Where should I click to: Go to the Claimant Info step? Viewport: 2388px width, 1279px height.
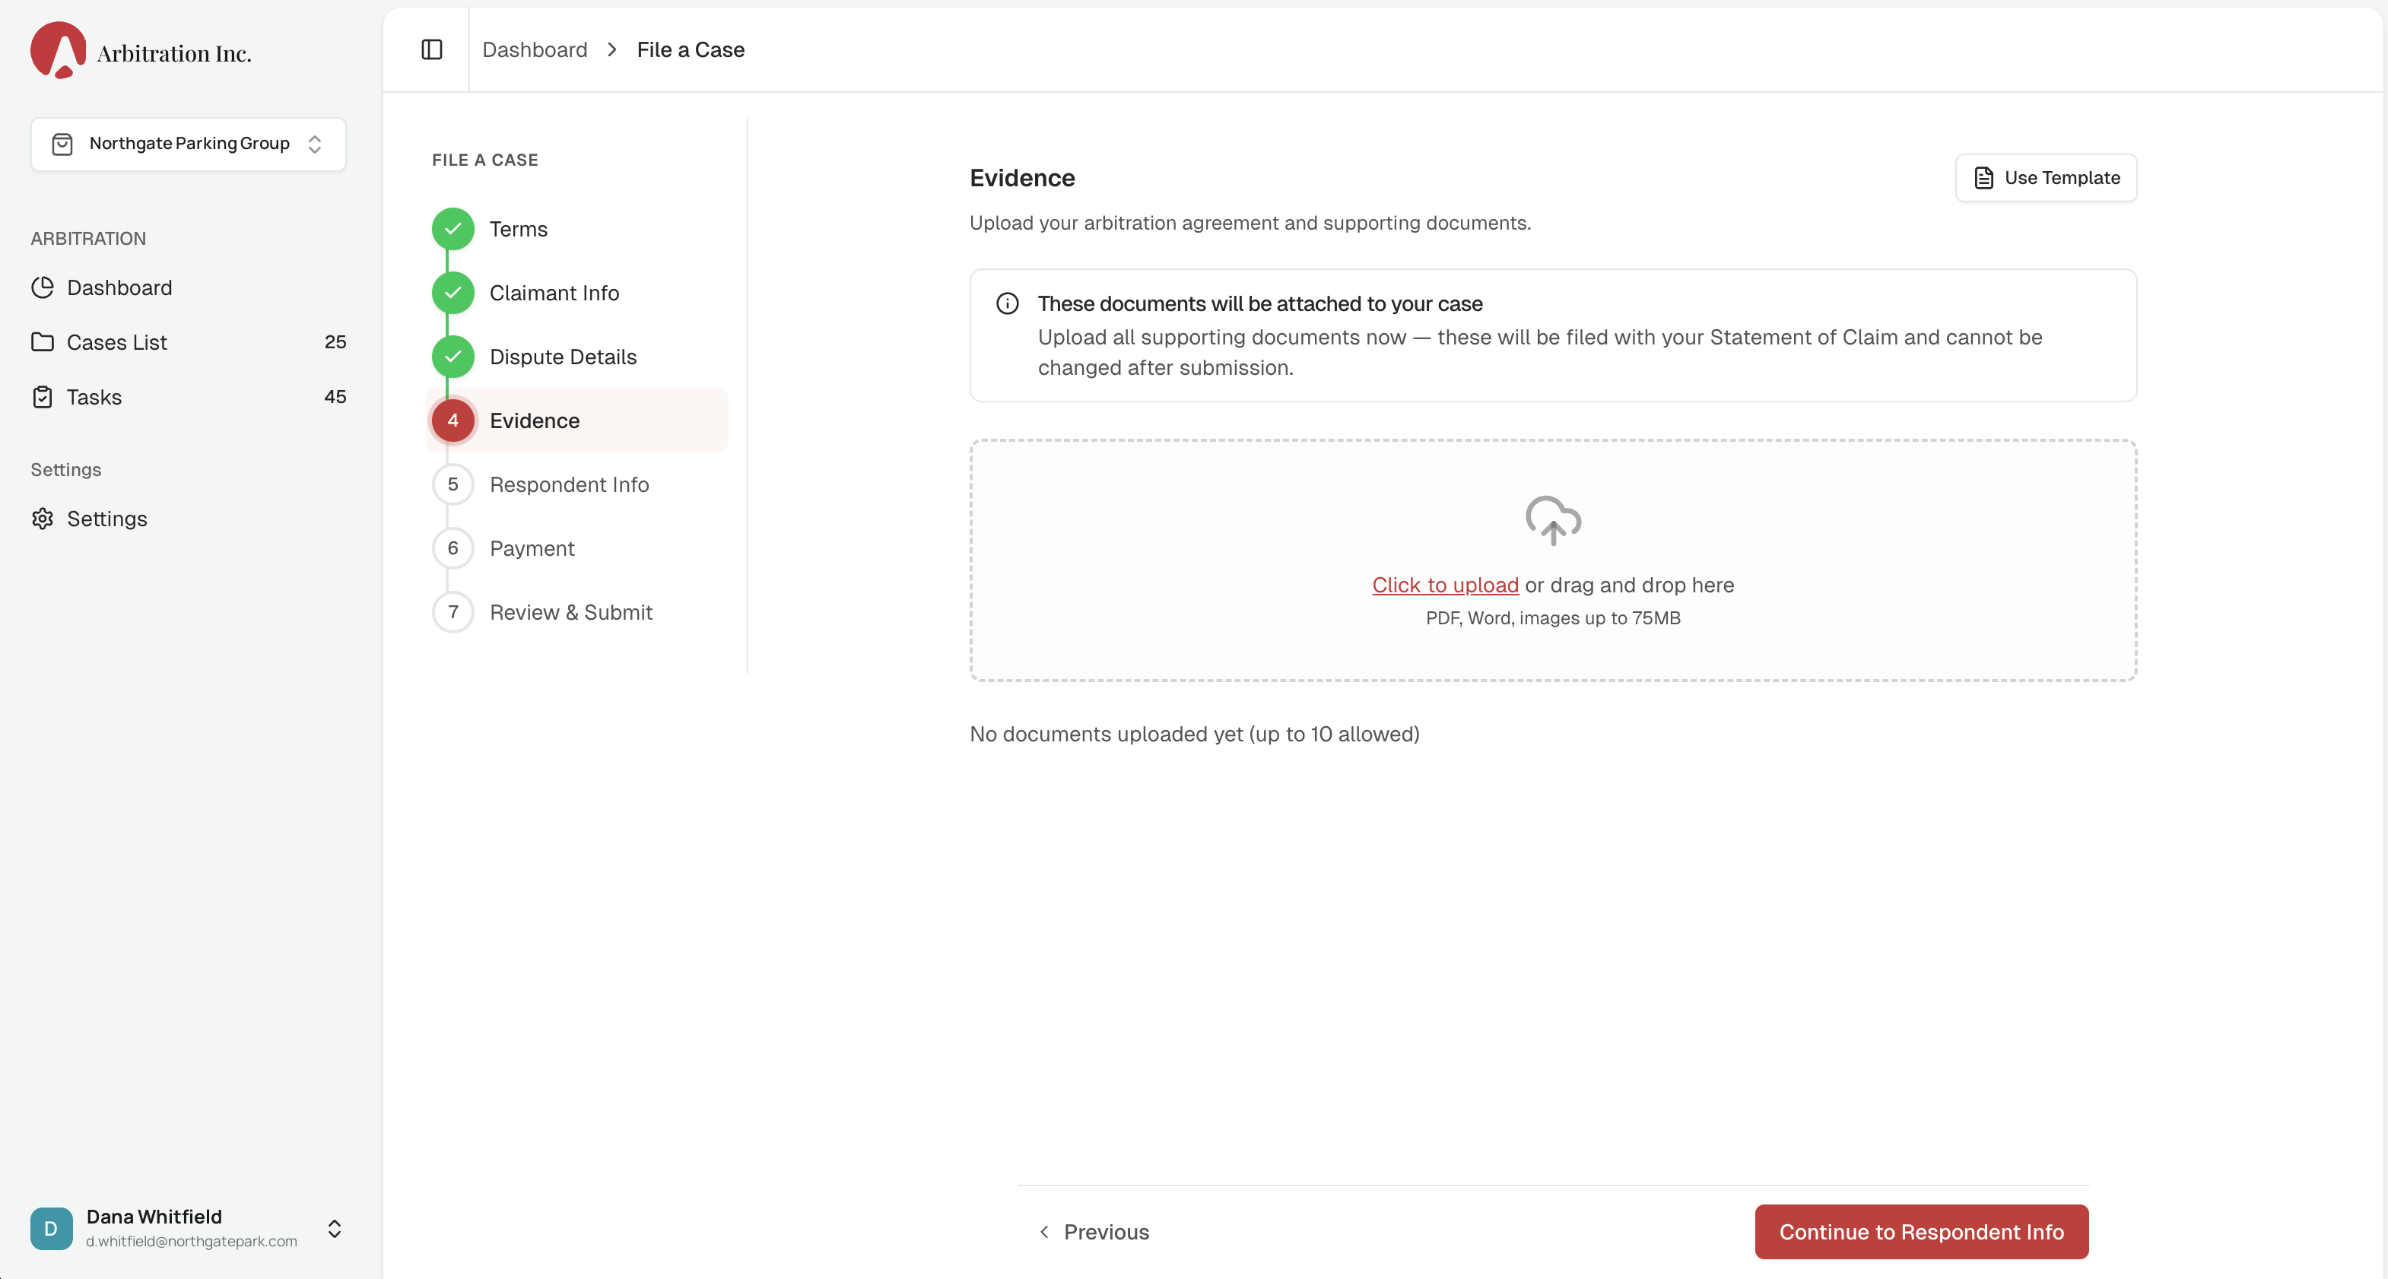[554, 293]
